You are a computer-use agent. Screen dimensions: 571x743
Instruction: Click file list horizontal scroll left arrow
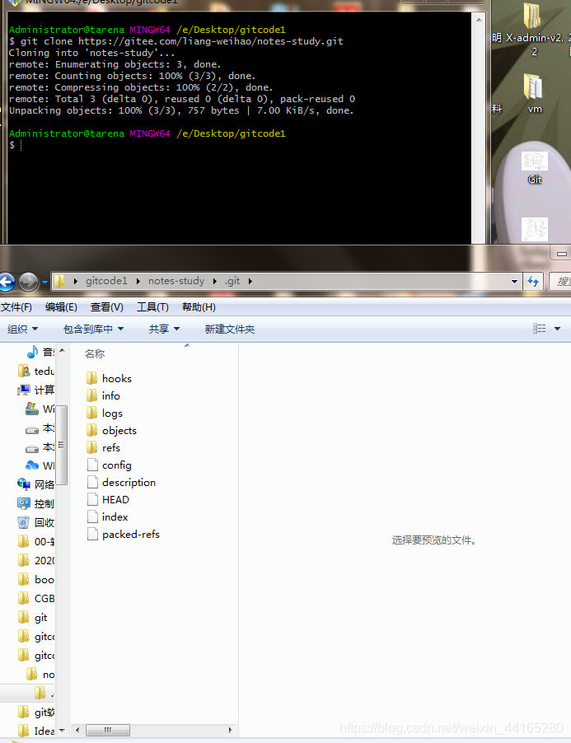point(77,730)
